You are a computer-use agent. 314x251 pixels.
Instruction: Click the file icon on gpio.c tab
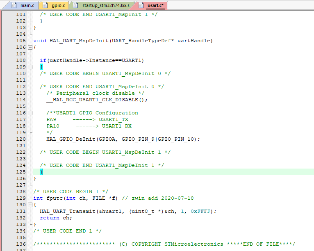(45, 5)
